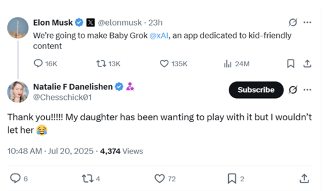Like Elon Musk's post with 135K likes

164,64
